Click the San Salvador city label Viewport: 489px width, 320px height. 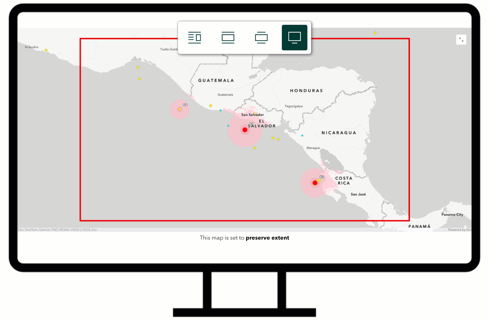click(x=253, y=115)
